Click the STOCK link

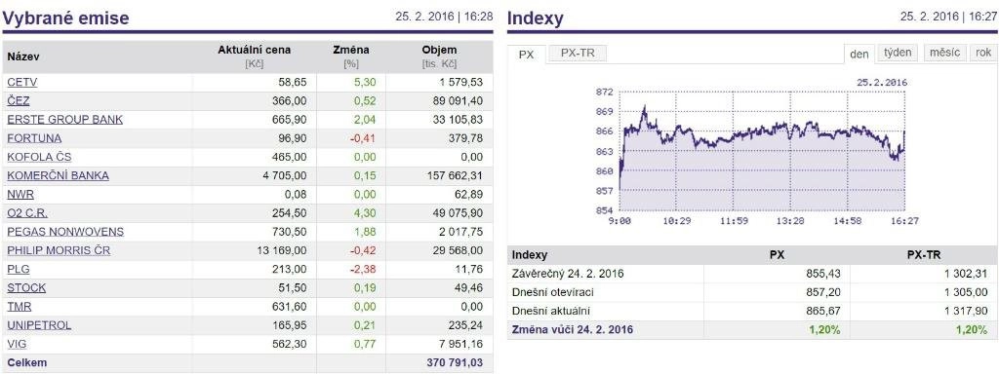coord(26,288)
